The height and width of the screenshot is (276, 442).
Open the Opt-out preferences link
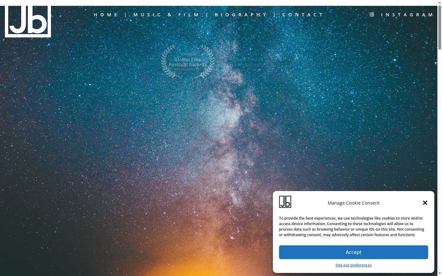(354, 265)
